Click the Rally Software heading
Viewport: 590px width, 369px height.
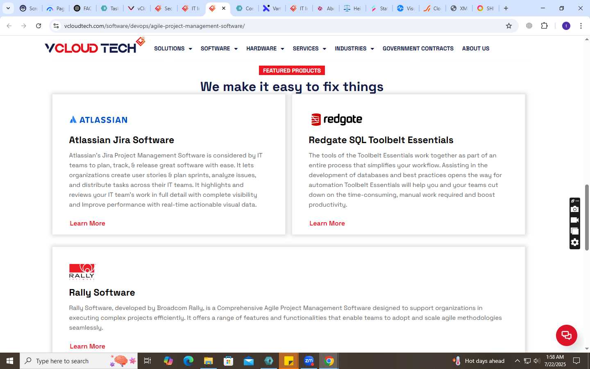pos(102,293)
